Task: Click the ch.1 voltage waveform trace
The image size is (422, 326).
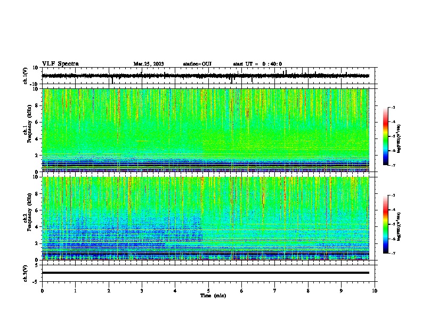Action: coord(206,76)
